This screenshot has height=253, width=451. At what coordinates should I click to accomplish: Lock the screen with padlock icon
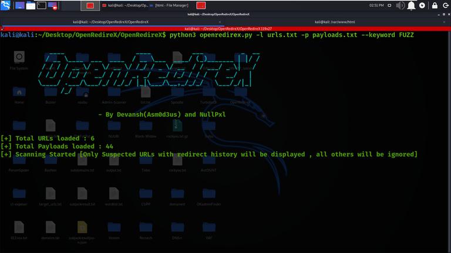point(435,5)
